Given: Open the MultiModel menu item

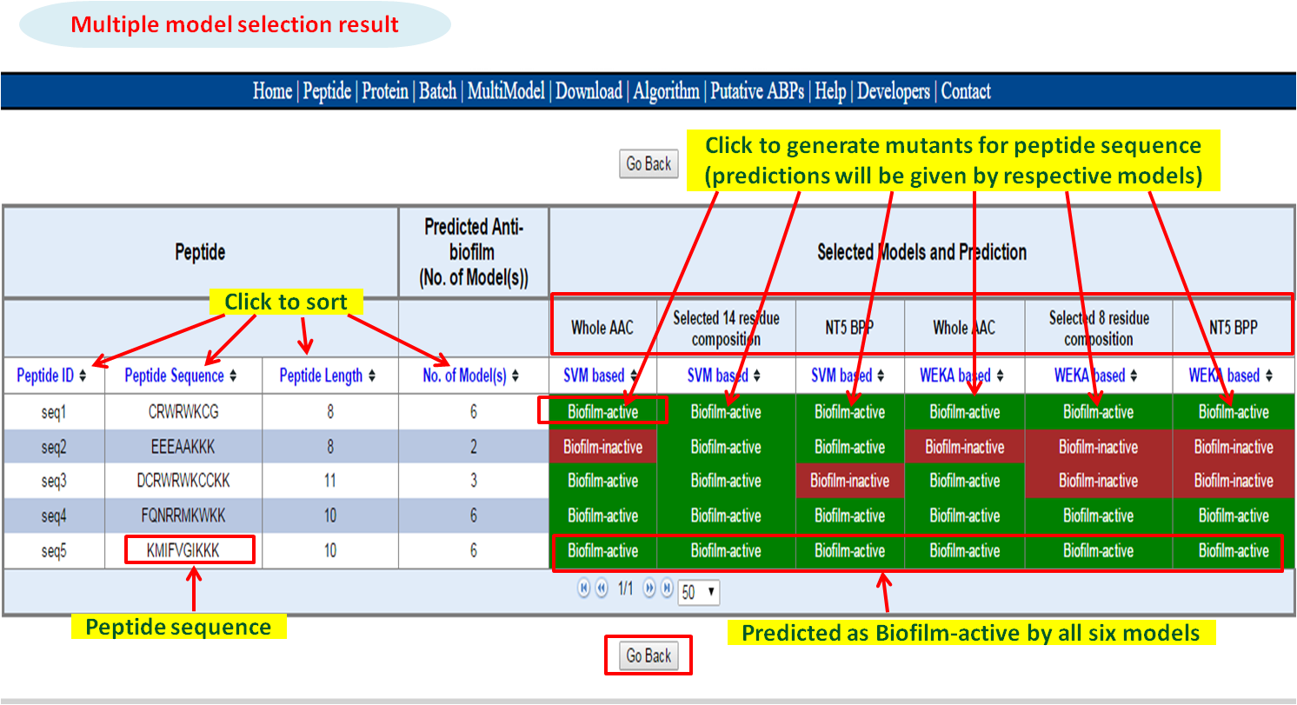Looking at the screenshot, I should pos(506,91).
